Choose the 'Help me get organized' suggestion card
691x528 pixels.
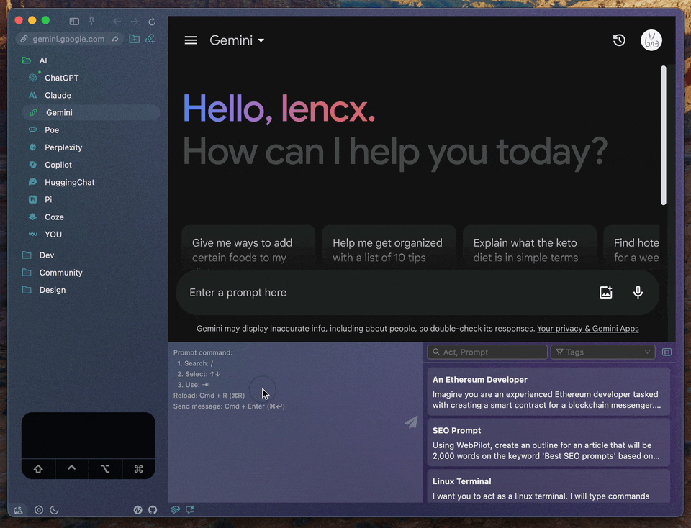[x=388, y=247]
